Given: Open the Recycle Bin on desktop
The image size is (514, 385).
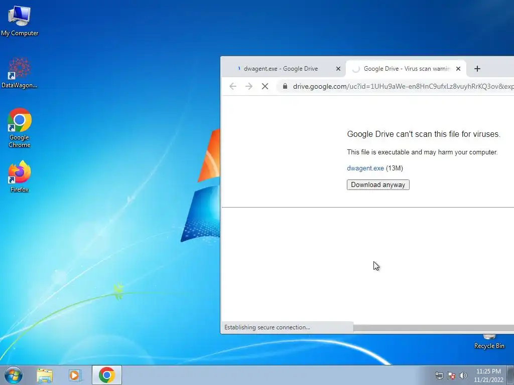Looking at the screenshot, I should (489, 342).
